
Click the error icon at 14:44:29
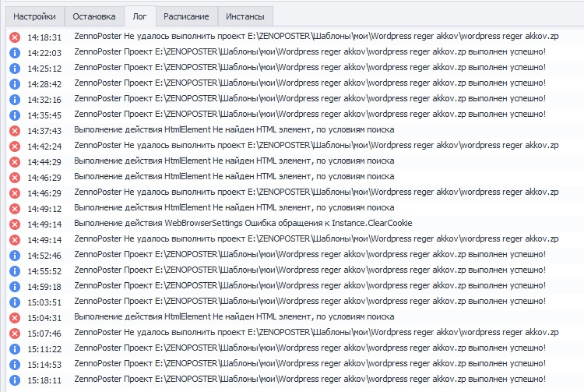[15, 162]
